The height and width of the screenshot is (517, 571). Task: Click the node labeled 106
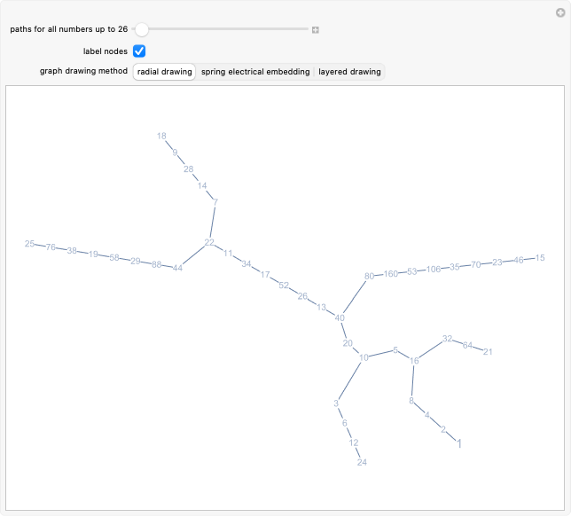434,269
